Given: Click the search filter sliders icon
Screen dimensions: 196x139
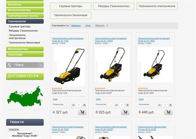Looking at the screenshot, I should (9, 65).
